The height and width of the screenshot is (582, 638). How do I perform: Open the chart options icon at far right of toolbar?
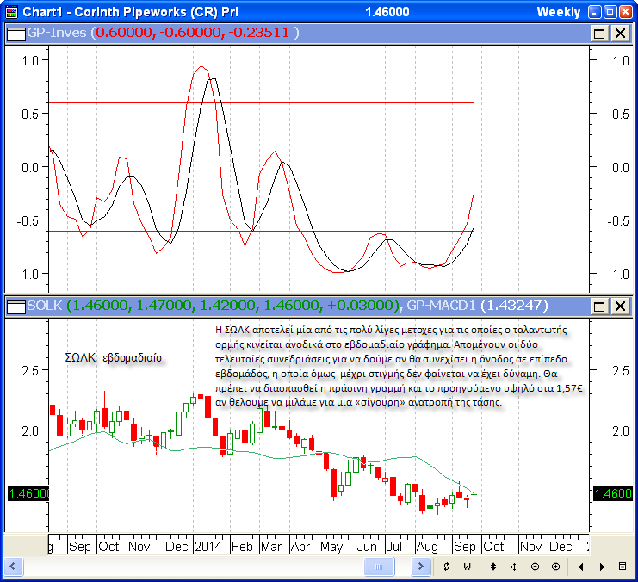tap(623, 567)
